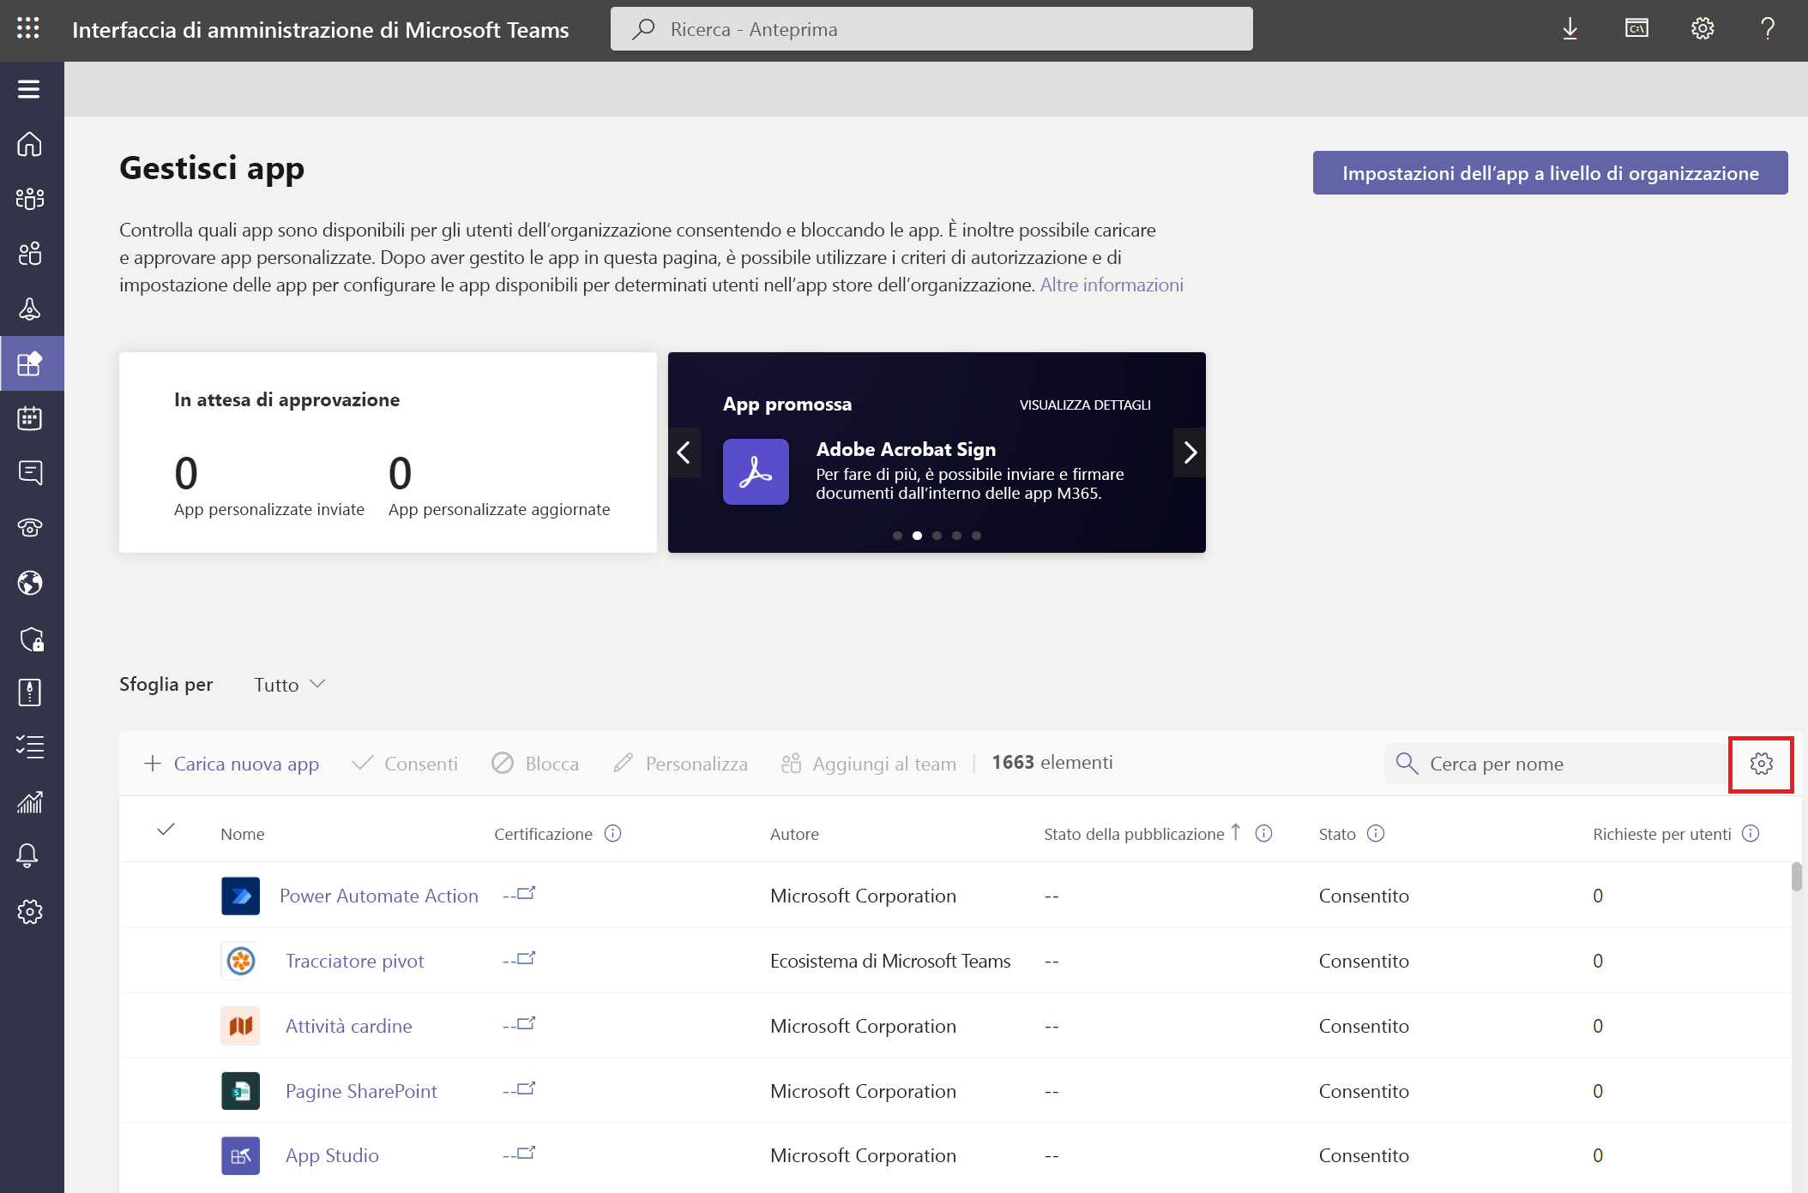Screen dimensions: 1808x1193
Task: Click Impostazioni dell'app a livello di organizzazione
Action: [x=1551, y=173]
